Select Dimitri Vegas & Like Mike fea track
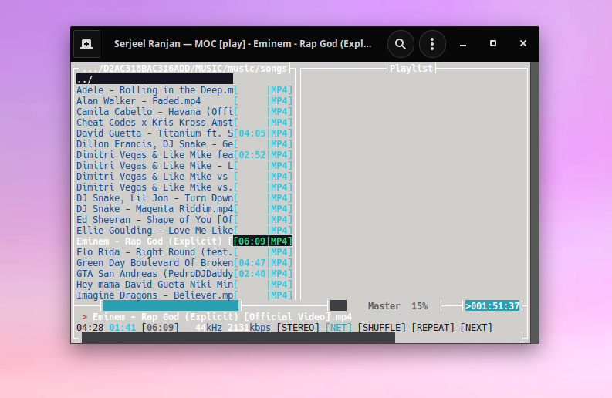The height and width of the screenshot is (398, 612). tap(184, 155)
